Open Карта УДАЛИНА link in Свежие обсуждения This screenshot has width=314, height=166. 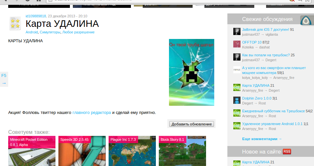pyautogui.click(x=256, y=85)
